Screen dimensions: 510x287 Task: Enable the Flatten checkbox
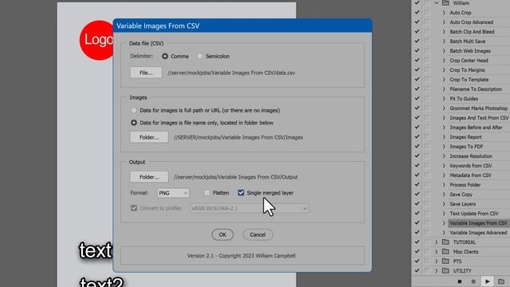(207, 193)
